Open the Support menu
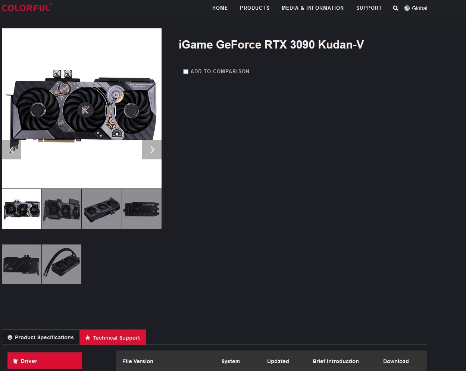The width and height of the screenshot is (466, 371). pyautogui.click(x=369, y=8)
